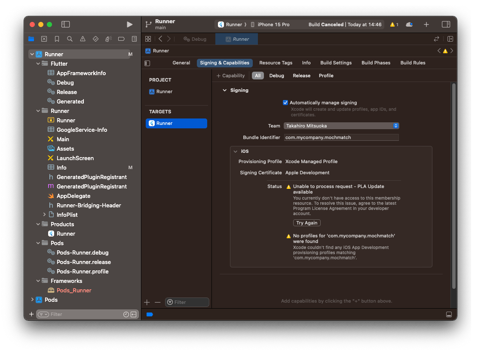Click the targets Filter field

tap(187, 302)
